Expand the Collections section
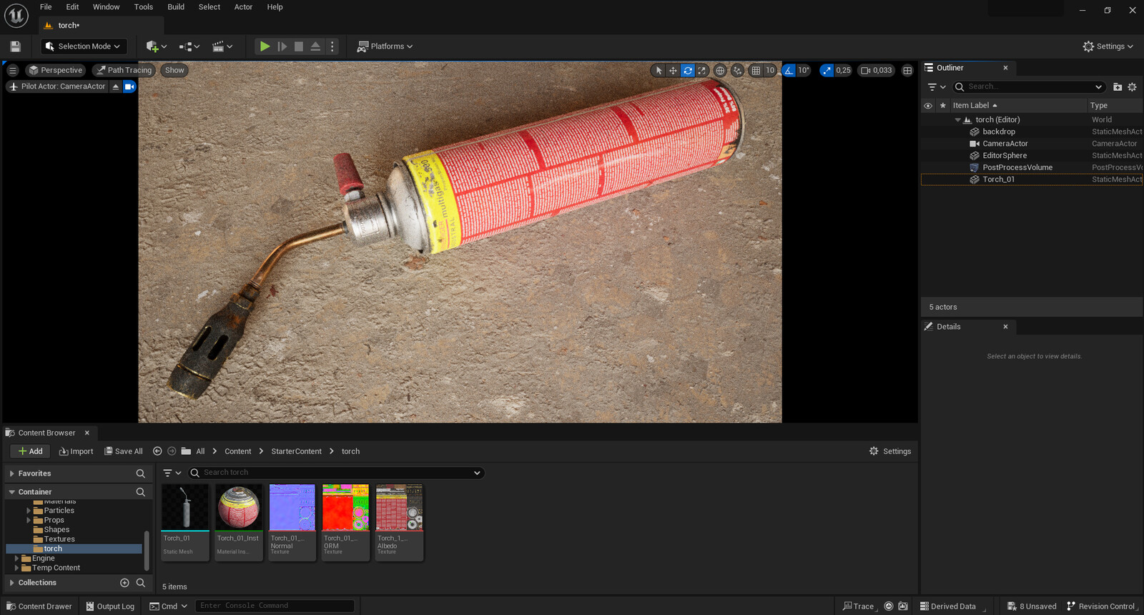This screenshot has width=1144, height=615. click(12, 583)
